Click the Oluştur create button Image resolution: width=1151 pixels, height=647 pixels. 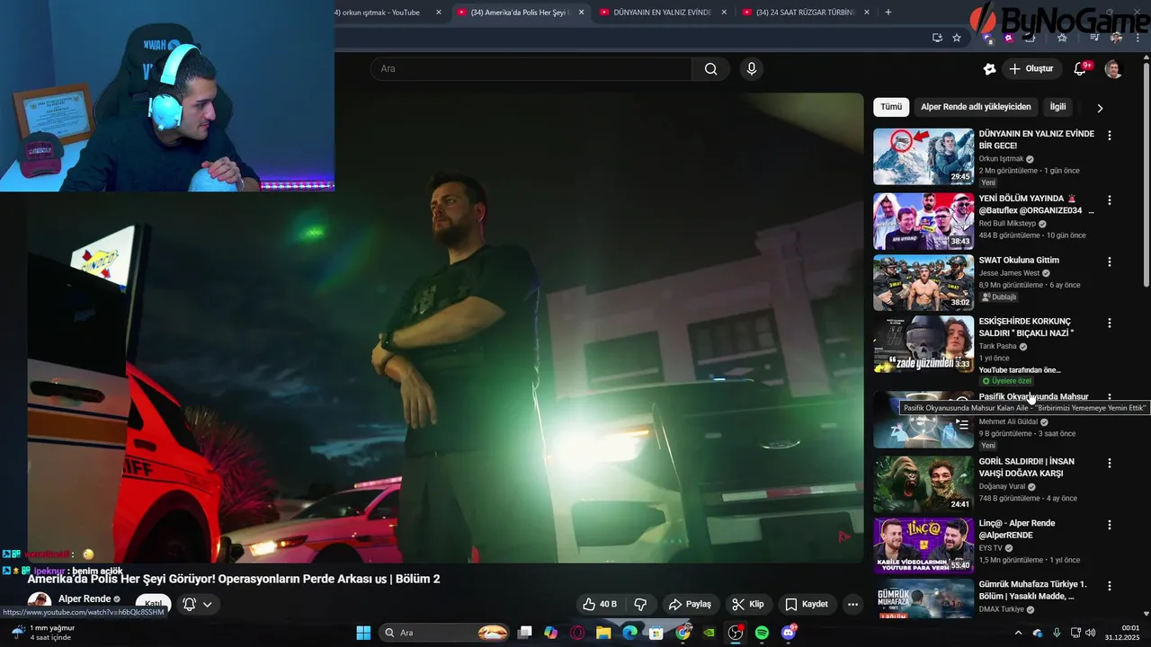tap(1031, 68)
